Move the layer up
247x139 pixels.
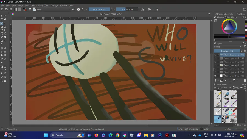point(230,80)
